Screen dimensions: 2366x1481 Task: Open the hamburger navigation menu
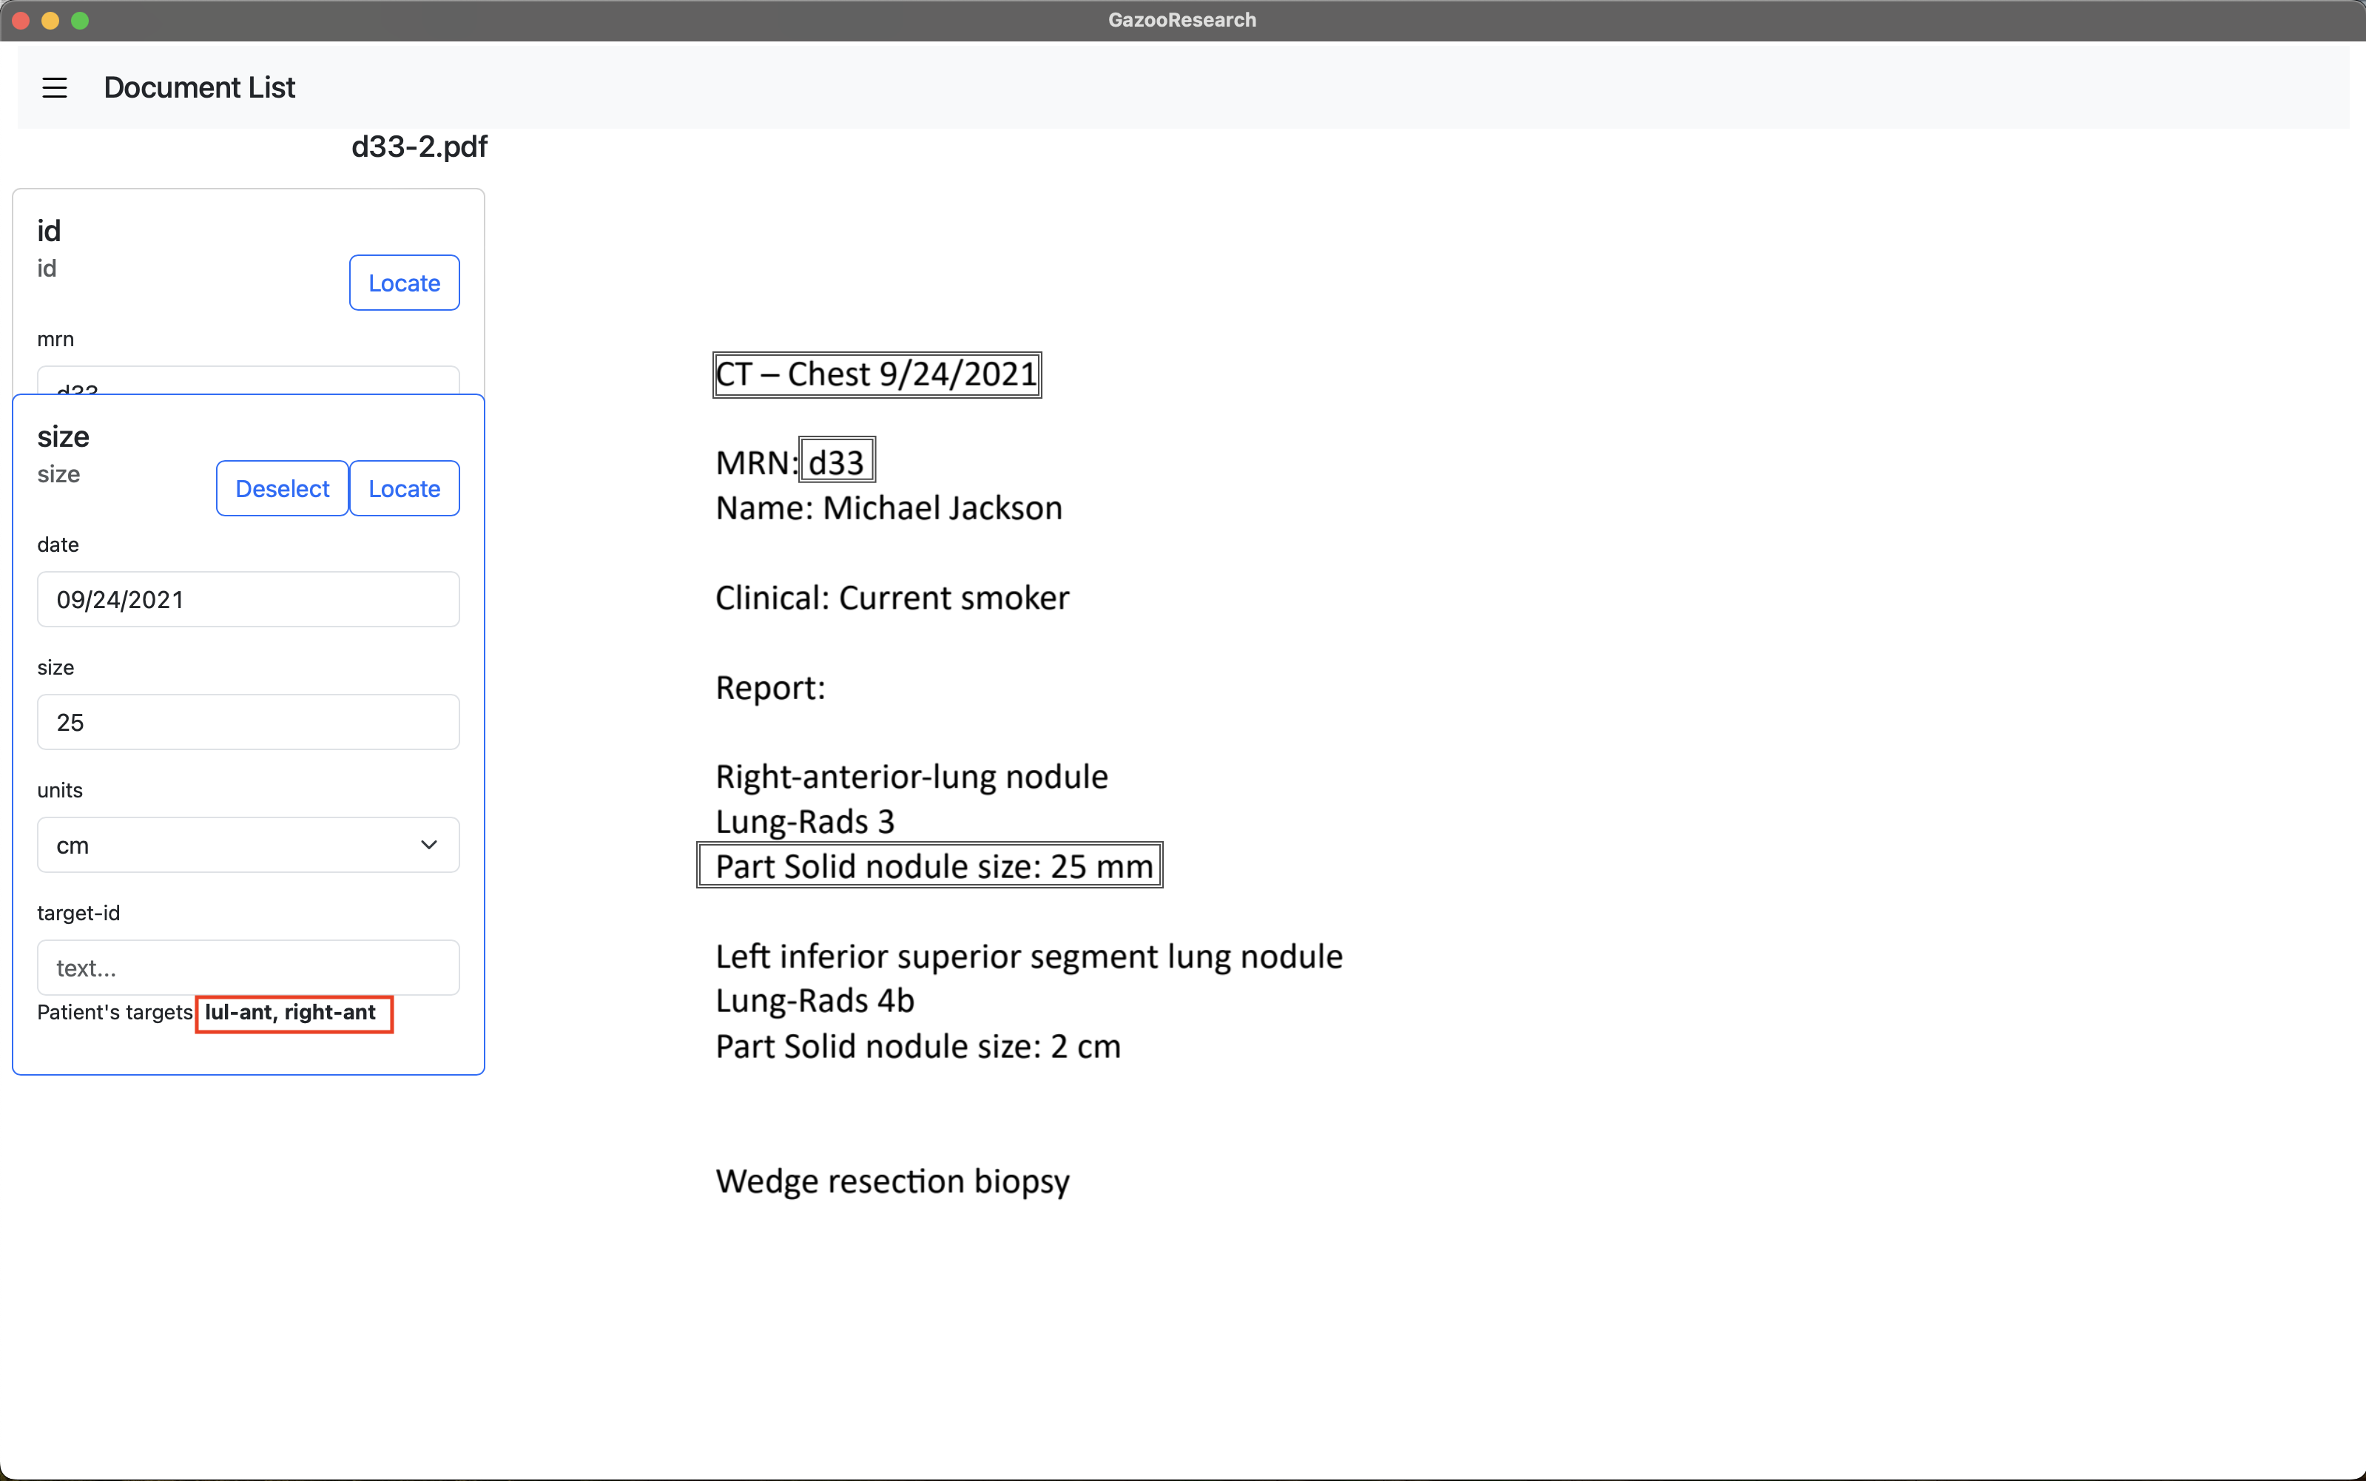55,88
